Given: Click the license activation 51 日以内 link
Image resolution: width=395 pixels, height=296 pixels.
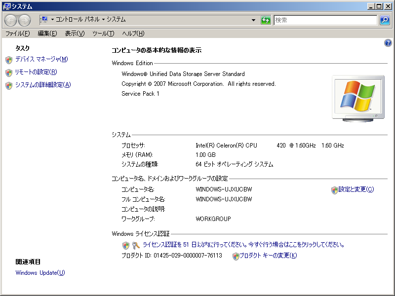Looking at the screenshot, I should click(243, 244).
